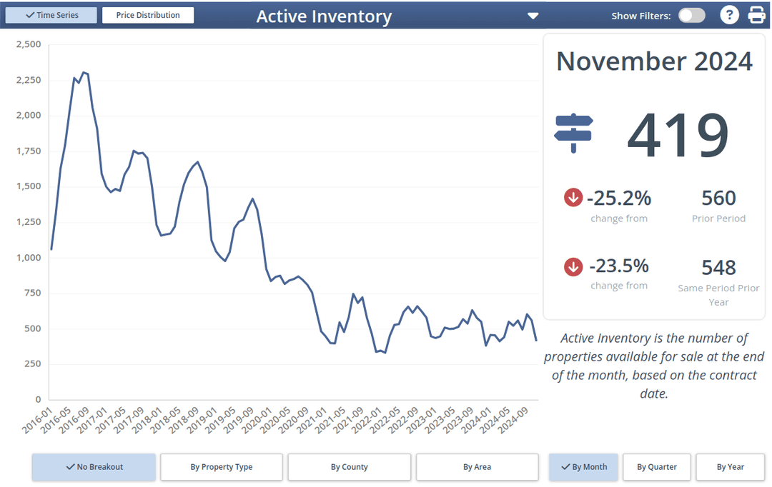The image size is (772, 487).
Task: Click red down arrow next to -25.2%
Action: [x=573, y=198]
